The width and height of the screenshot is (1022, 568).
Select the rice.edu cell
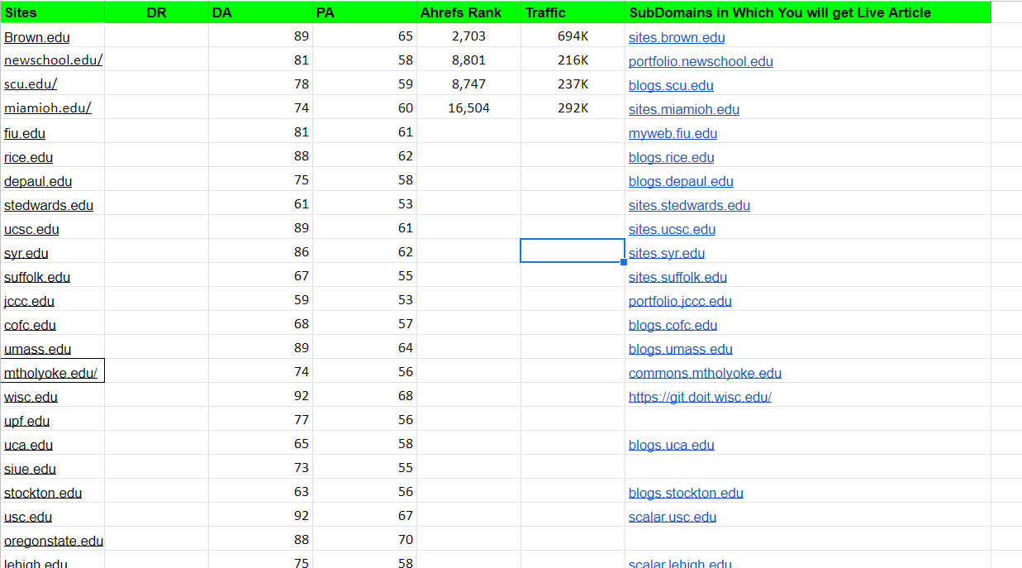click(x=53, y=157)
